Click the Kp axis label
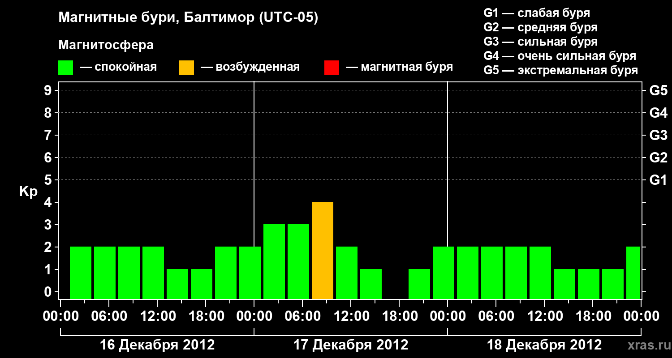The width and height of the screenshot is (672, 358). tap(29, 192)
